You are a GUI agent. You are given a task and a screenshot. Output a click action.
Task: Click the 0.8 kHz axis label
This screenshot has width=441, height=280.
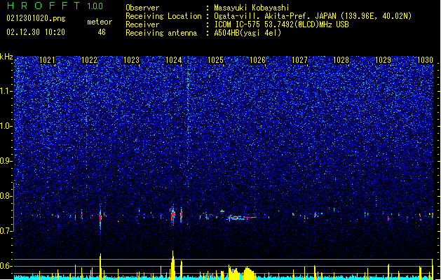point(6,196)
